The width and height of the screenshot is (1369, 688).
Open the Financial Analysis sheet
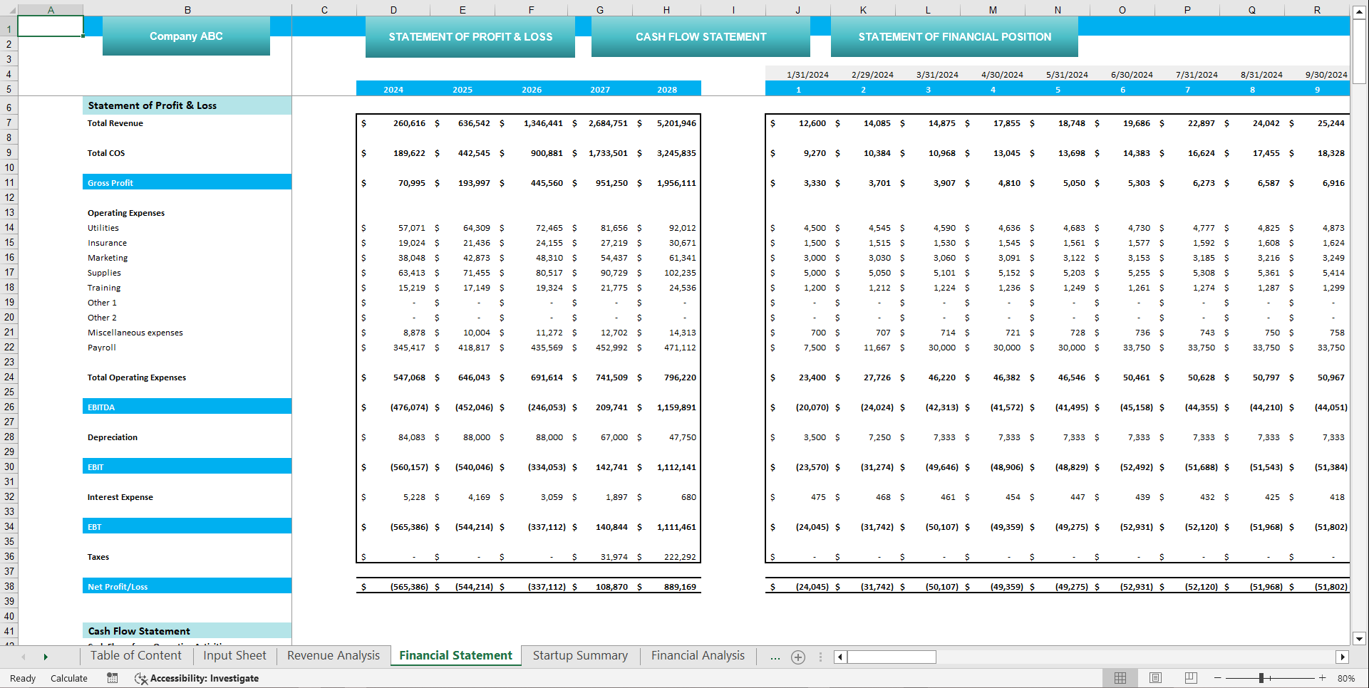click(x=698, y=655)
